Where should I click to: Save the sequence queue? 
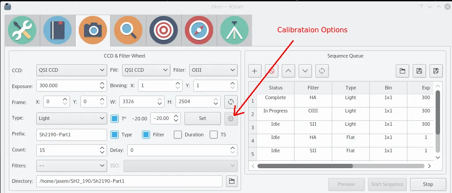pos(419,71)
